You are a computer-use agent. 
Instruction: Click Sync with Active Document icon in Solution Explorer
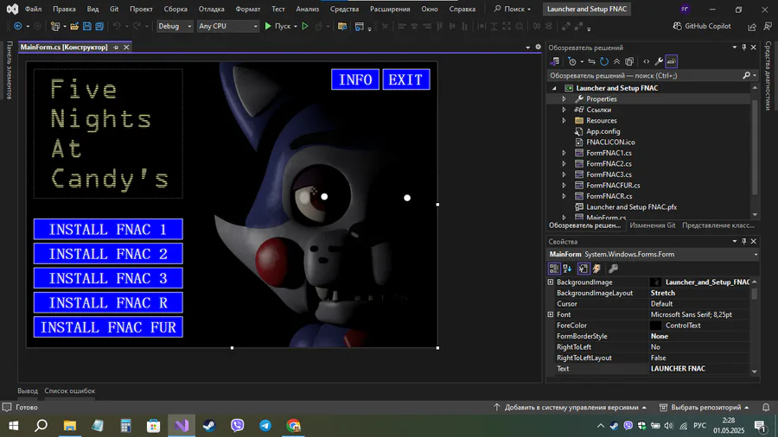pos(591,61)
